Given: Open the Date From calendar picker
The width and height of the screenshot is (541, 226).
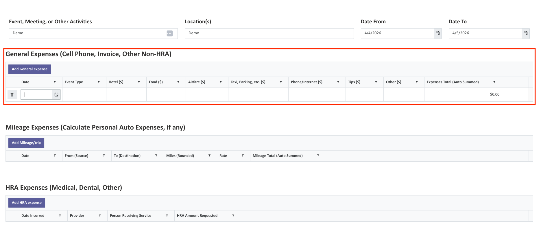Looking at the screenshot, I should tap(437, 33).
